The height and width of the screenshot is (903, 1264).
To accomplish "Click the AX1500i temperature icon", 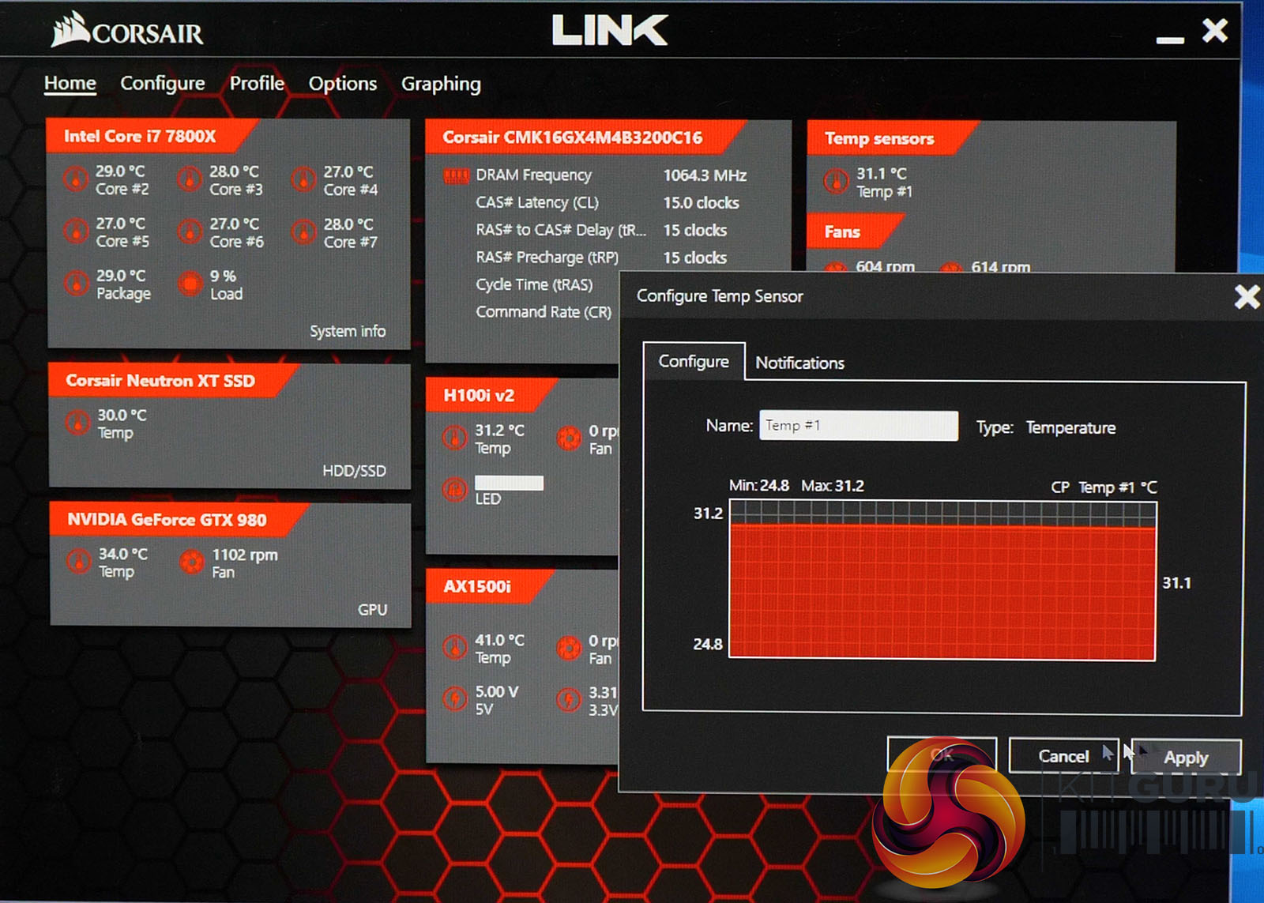I will (x=454, y=648).
